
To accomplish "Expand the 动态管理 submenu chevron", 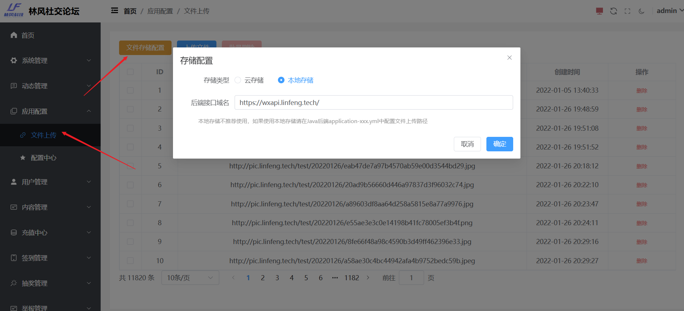I will click(x=89, y=86).
